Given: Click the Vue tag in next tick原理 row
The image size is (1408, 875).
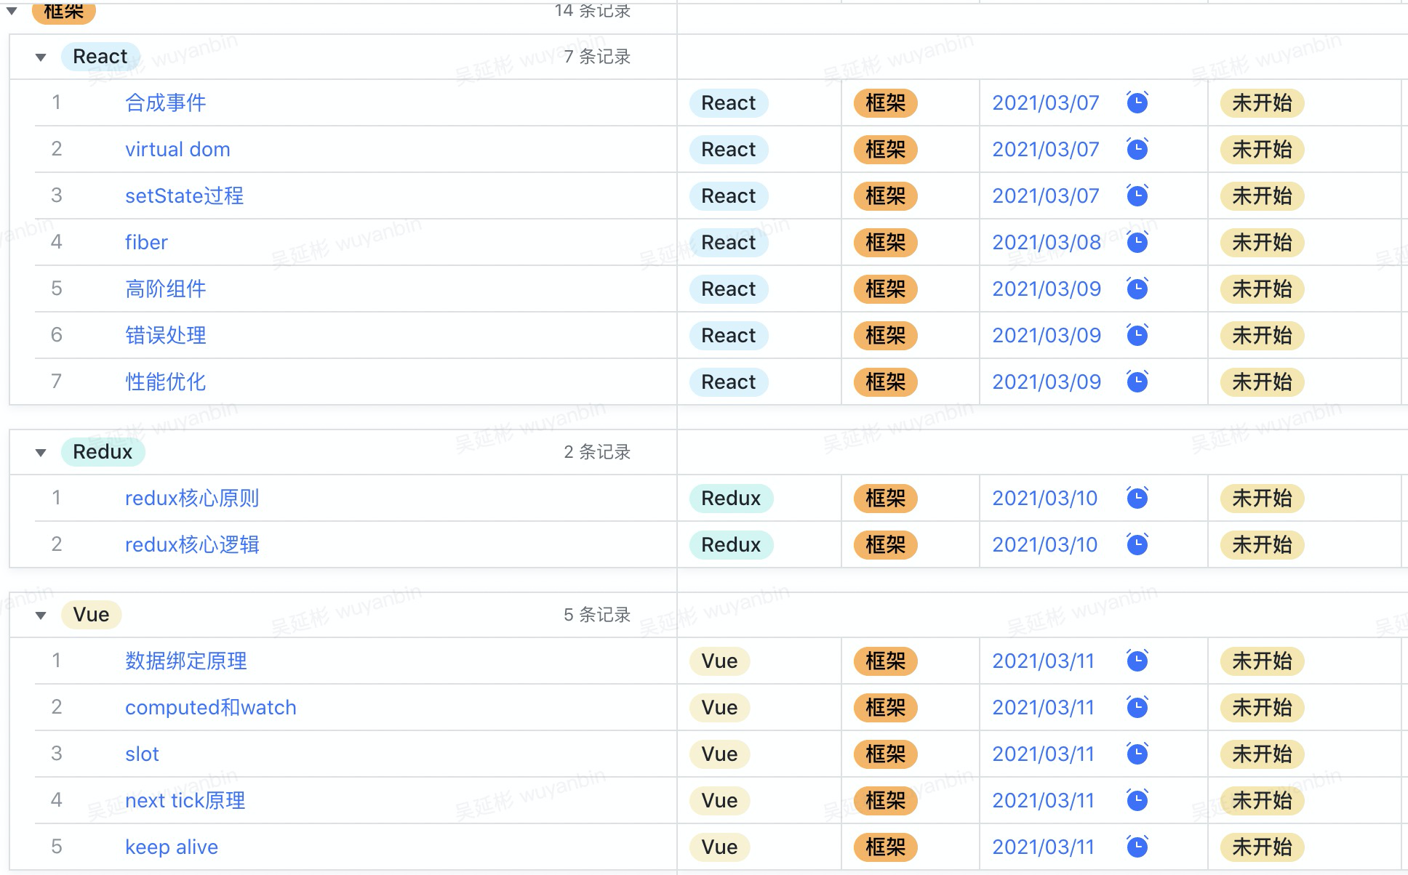Looking at the screenshot, I should tap(719, 800).
